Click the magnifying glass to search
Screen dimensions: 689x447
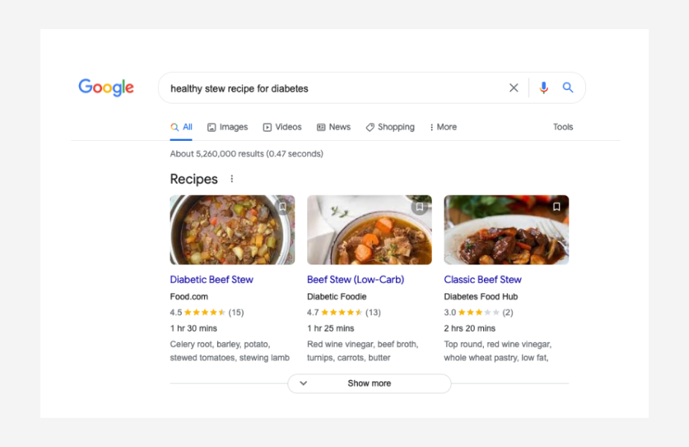567,87
